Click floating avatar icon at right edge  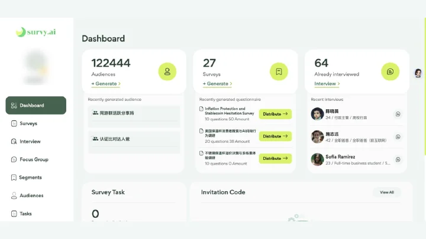[418, 73]
